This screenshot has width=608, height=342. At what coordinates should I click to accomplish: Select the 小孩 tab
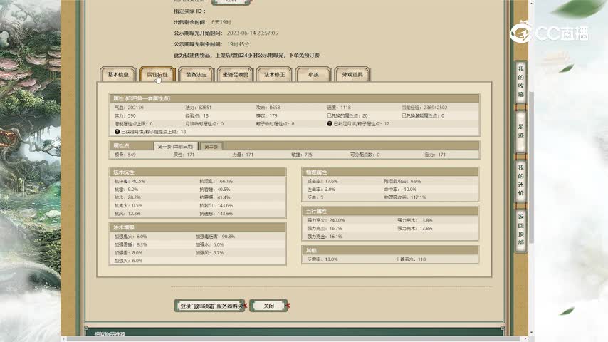pos(313,74)
